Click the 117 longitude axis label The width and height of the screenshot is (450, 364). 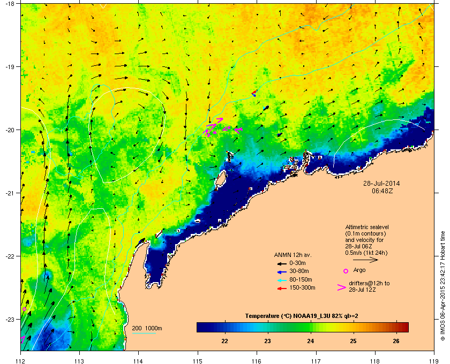pyautogui.click(x=316, y=361)
